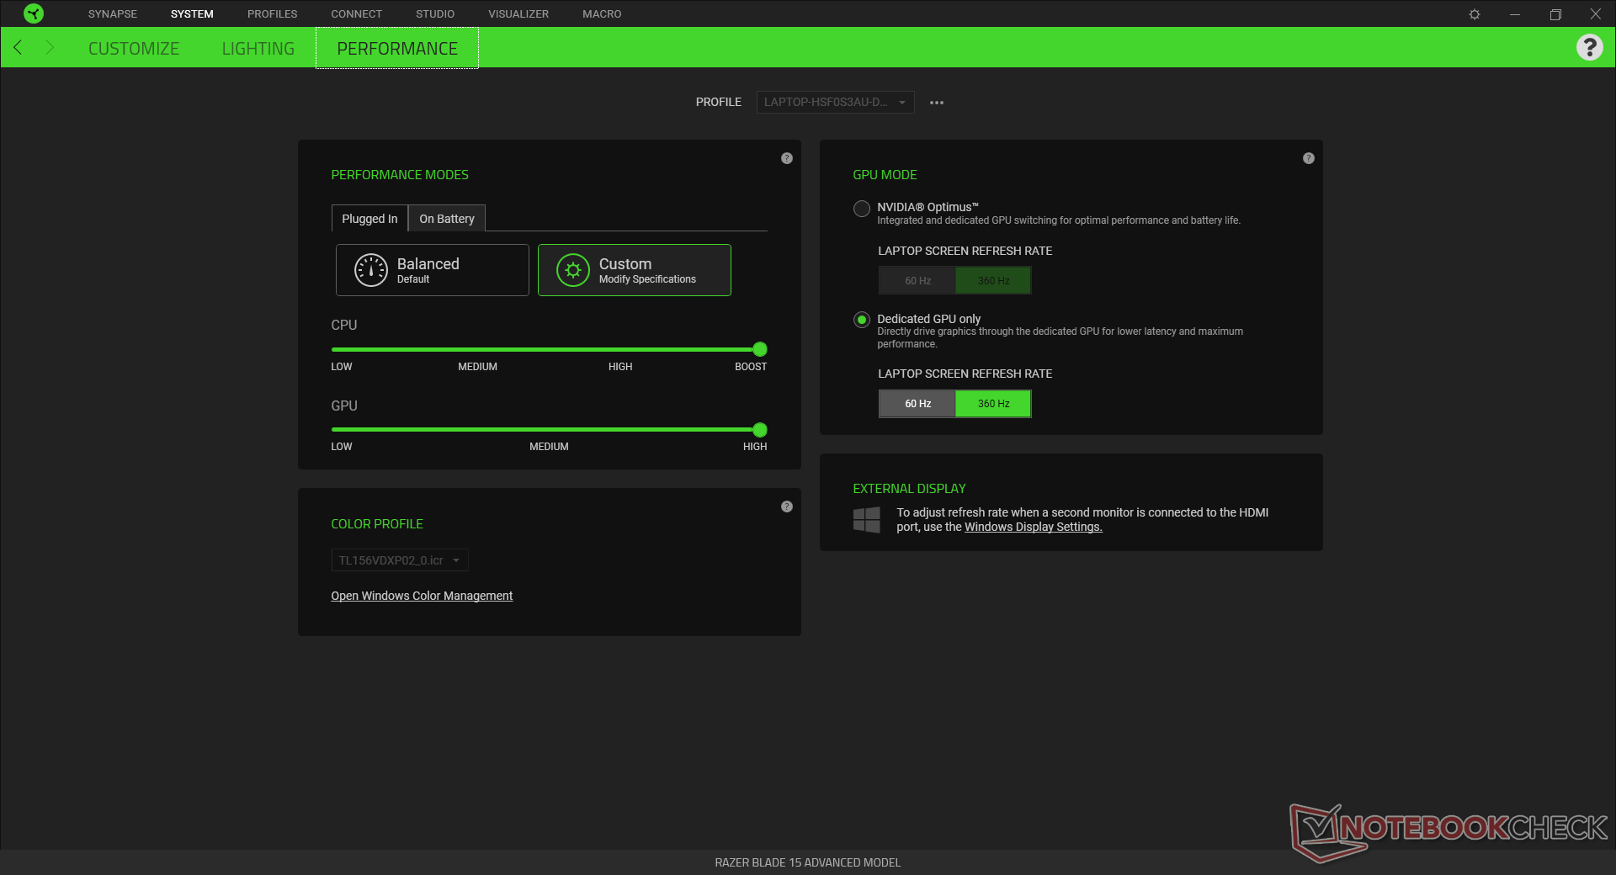Open profile options three-dot menu
The image size is (1616, 875).
pyautogui.click(x=937, y=103)
